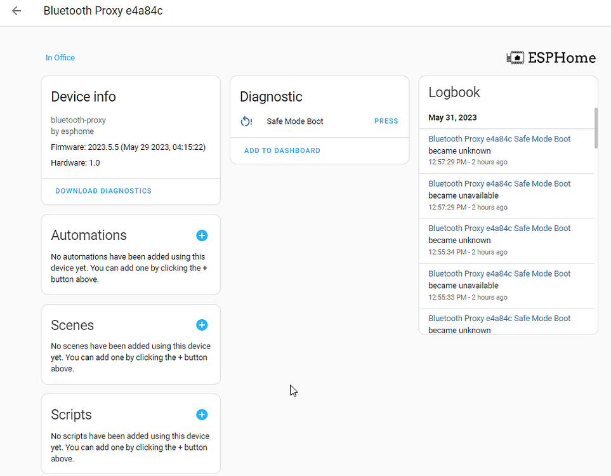Image resolution: width=611 pixels, height=476 pixels.
Task: Click the ESPHome chip logo
Action: click(x=515, y=57)
